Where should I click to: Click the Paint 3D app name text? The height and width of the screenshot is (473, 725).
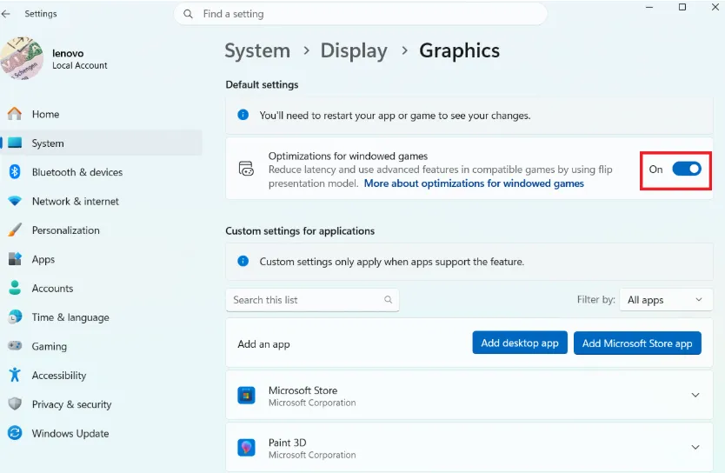click(287, 443)
